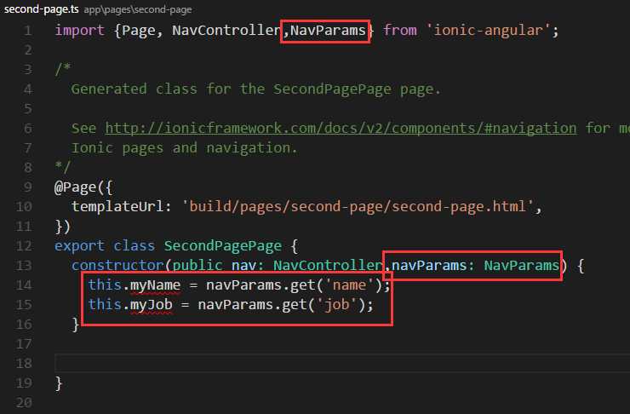Click the 'job' string argument on line 15
The image size is (630, 414).
(336, 305)
